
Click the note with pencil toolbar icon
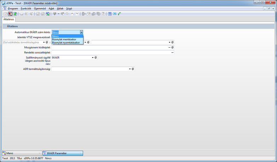[x=89, y=14]
